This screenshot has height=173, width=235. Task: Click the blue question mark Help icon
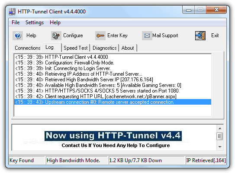(x=18, y=35)
